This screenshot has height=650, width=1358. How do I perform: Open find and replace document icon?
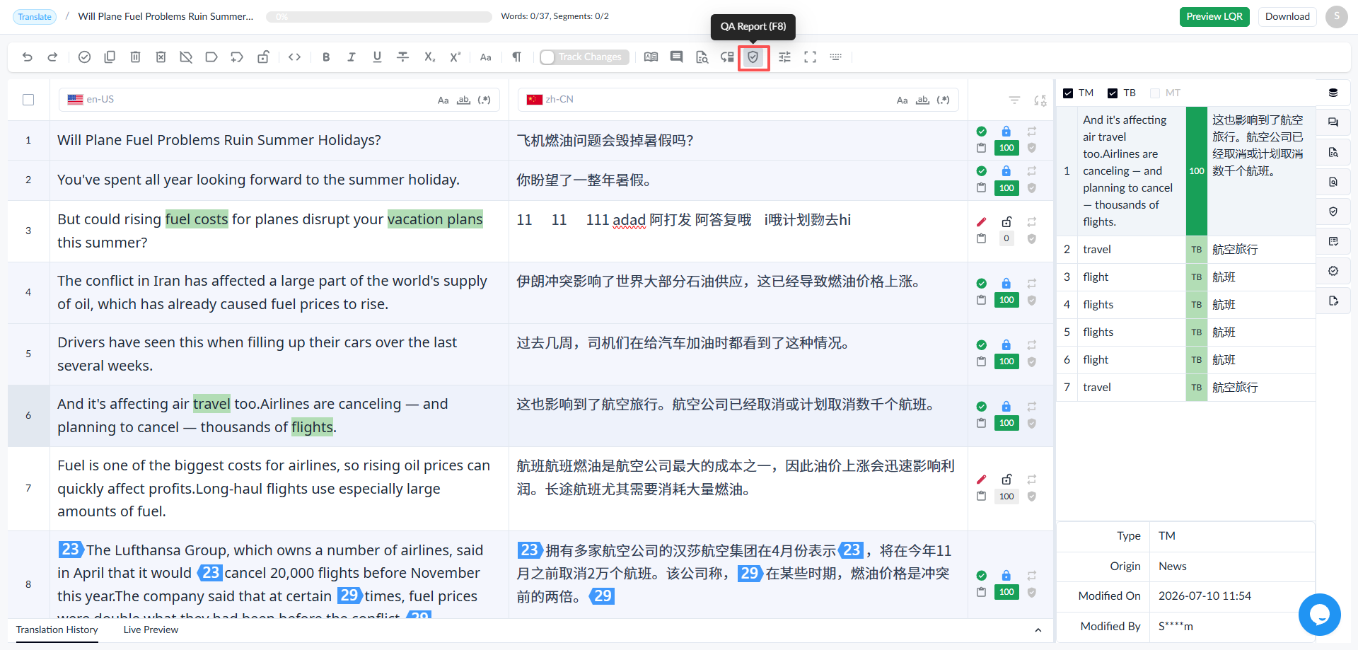(702, 57)
